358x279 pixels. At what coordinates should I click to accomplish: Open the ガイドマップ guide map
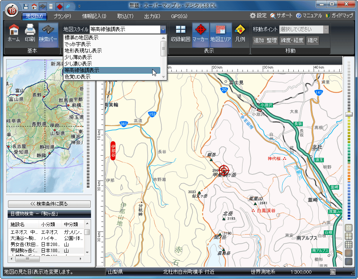[x=339, y=16]
